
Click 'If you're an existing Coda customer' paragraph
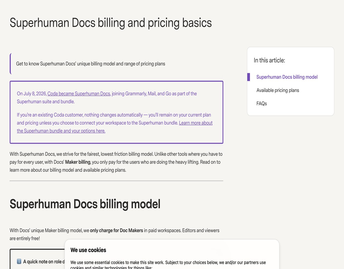coord(115,123)
